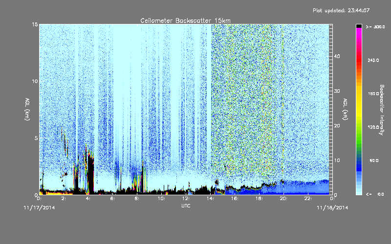
Task: Click the '8:' hour tick label
Action: pyautogui.click(x=137, y=199)
